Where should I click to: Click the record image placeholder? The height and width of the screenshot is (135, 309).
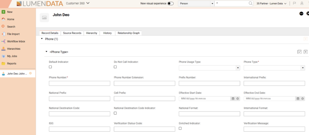tap(44, 18)
